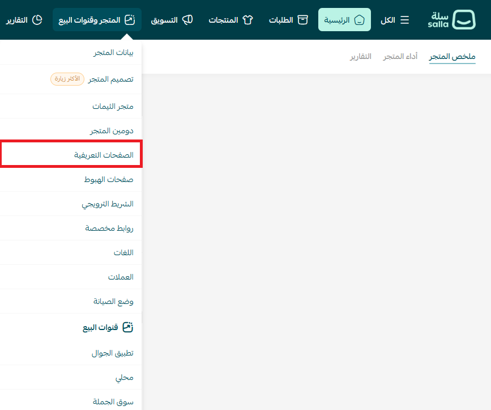Open الصفحات التعريفية menu entry
The width and height of the screenshot is (491, 410).
pos(71,154)
